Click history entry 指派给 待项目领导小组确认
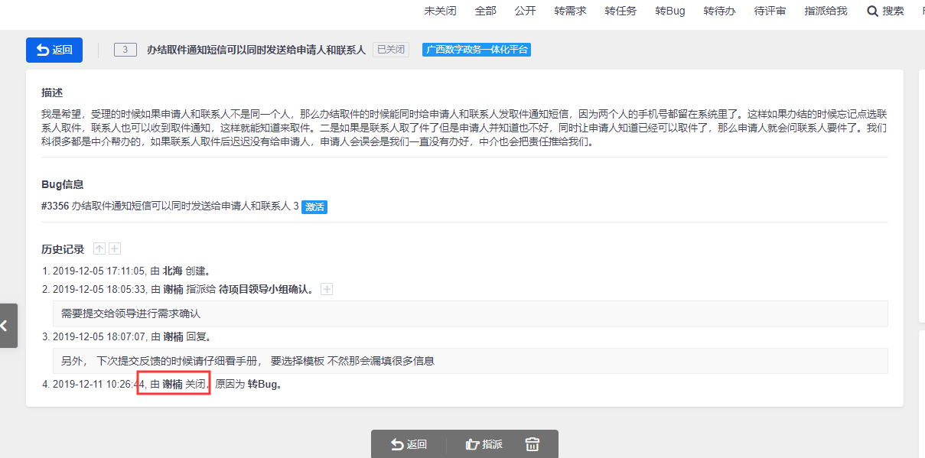The image size is (925, 458). click(x=178, y=289)
